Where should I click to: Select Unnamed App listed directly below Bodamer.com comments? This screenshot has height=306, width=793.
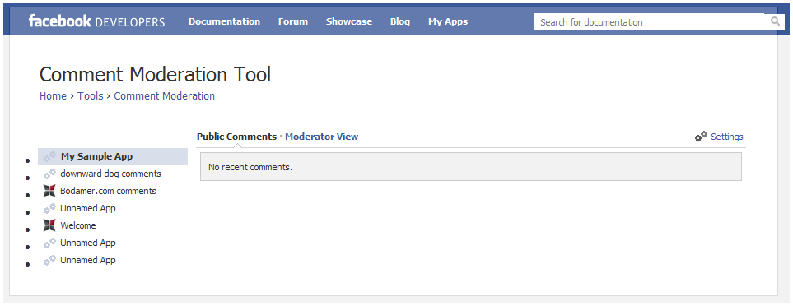(88, 208)
